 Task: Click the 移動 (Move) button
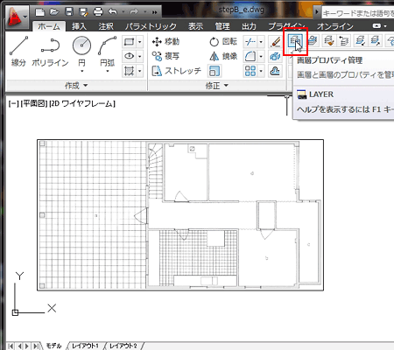pos(165,42)
